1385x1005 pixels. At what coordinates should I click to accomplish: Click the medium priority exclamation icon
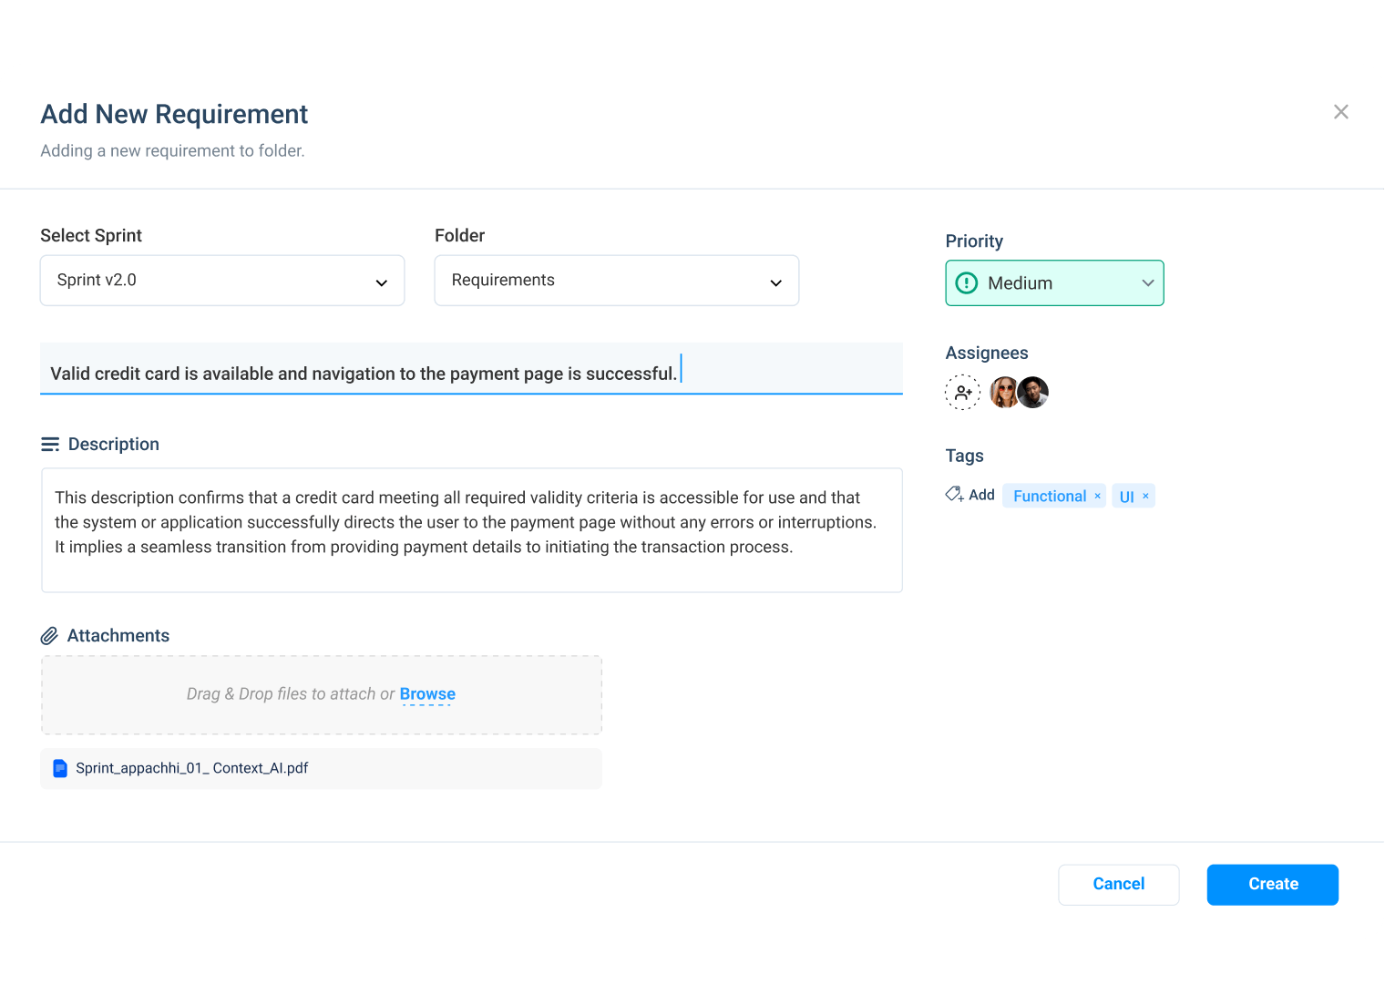(x=966, y=283)
